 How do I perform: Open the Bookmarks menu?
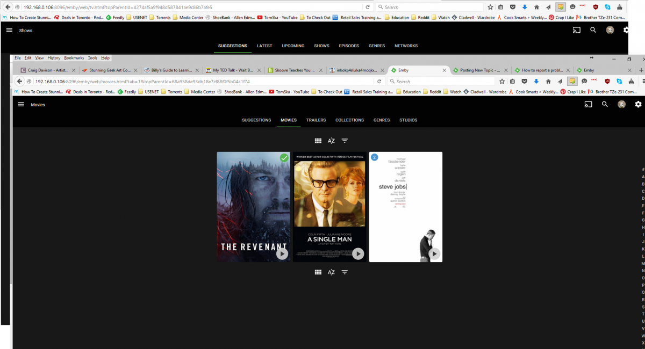(x=74, y=57)
